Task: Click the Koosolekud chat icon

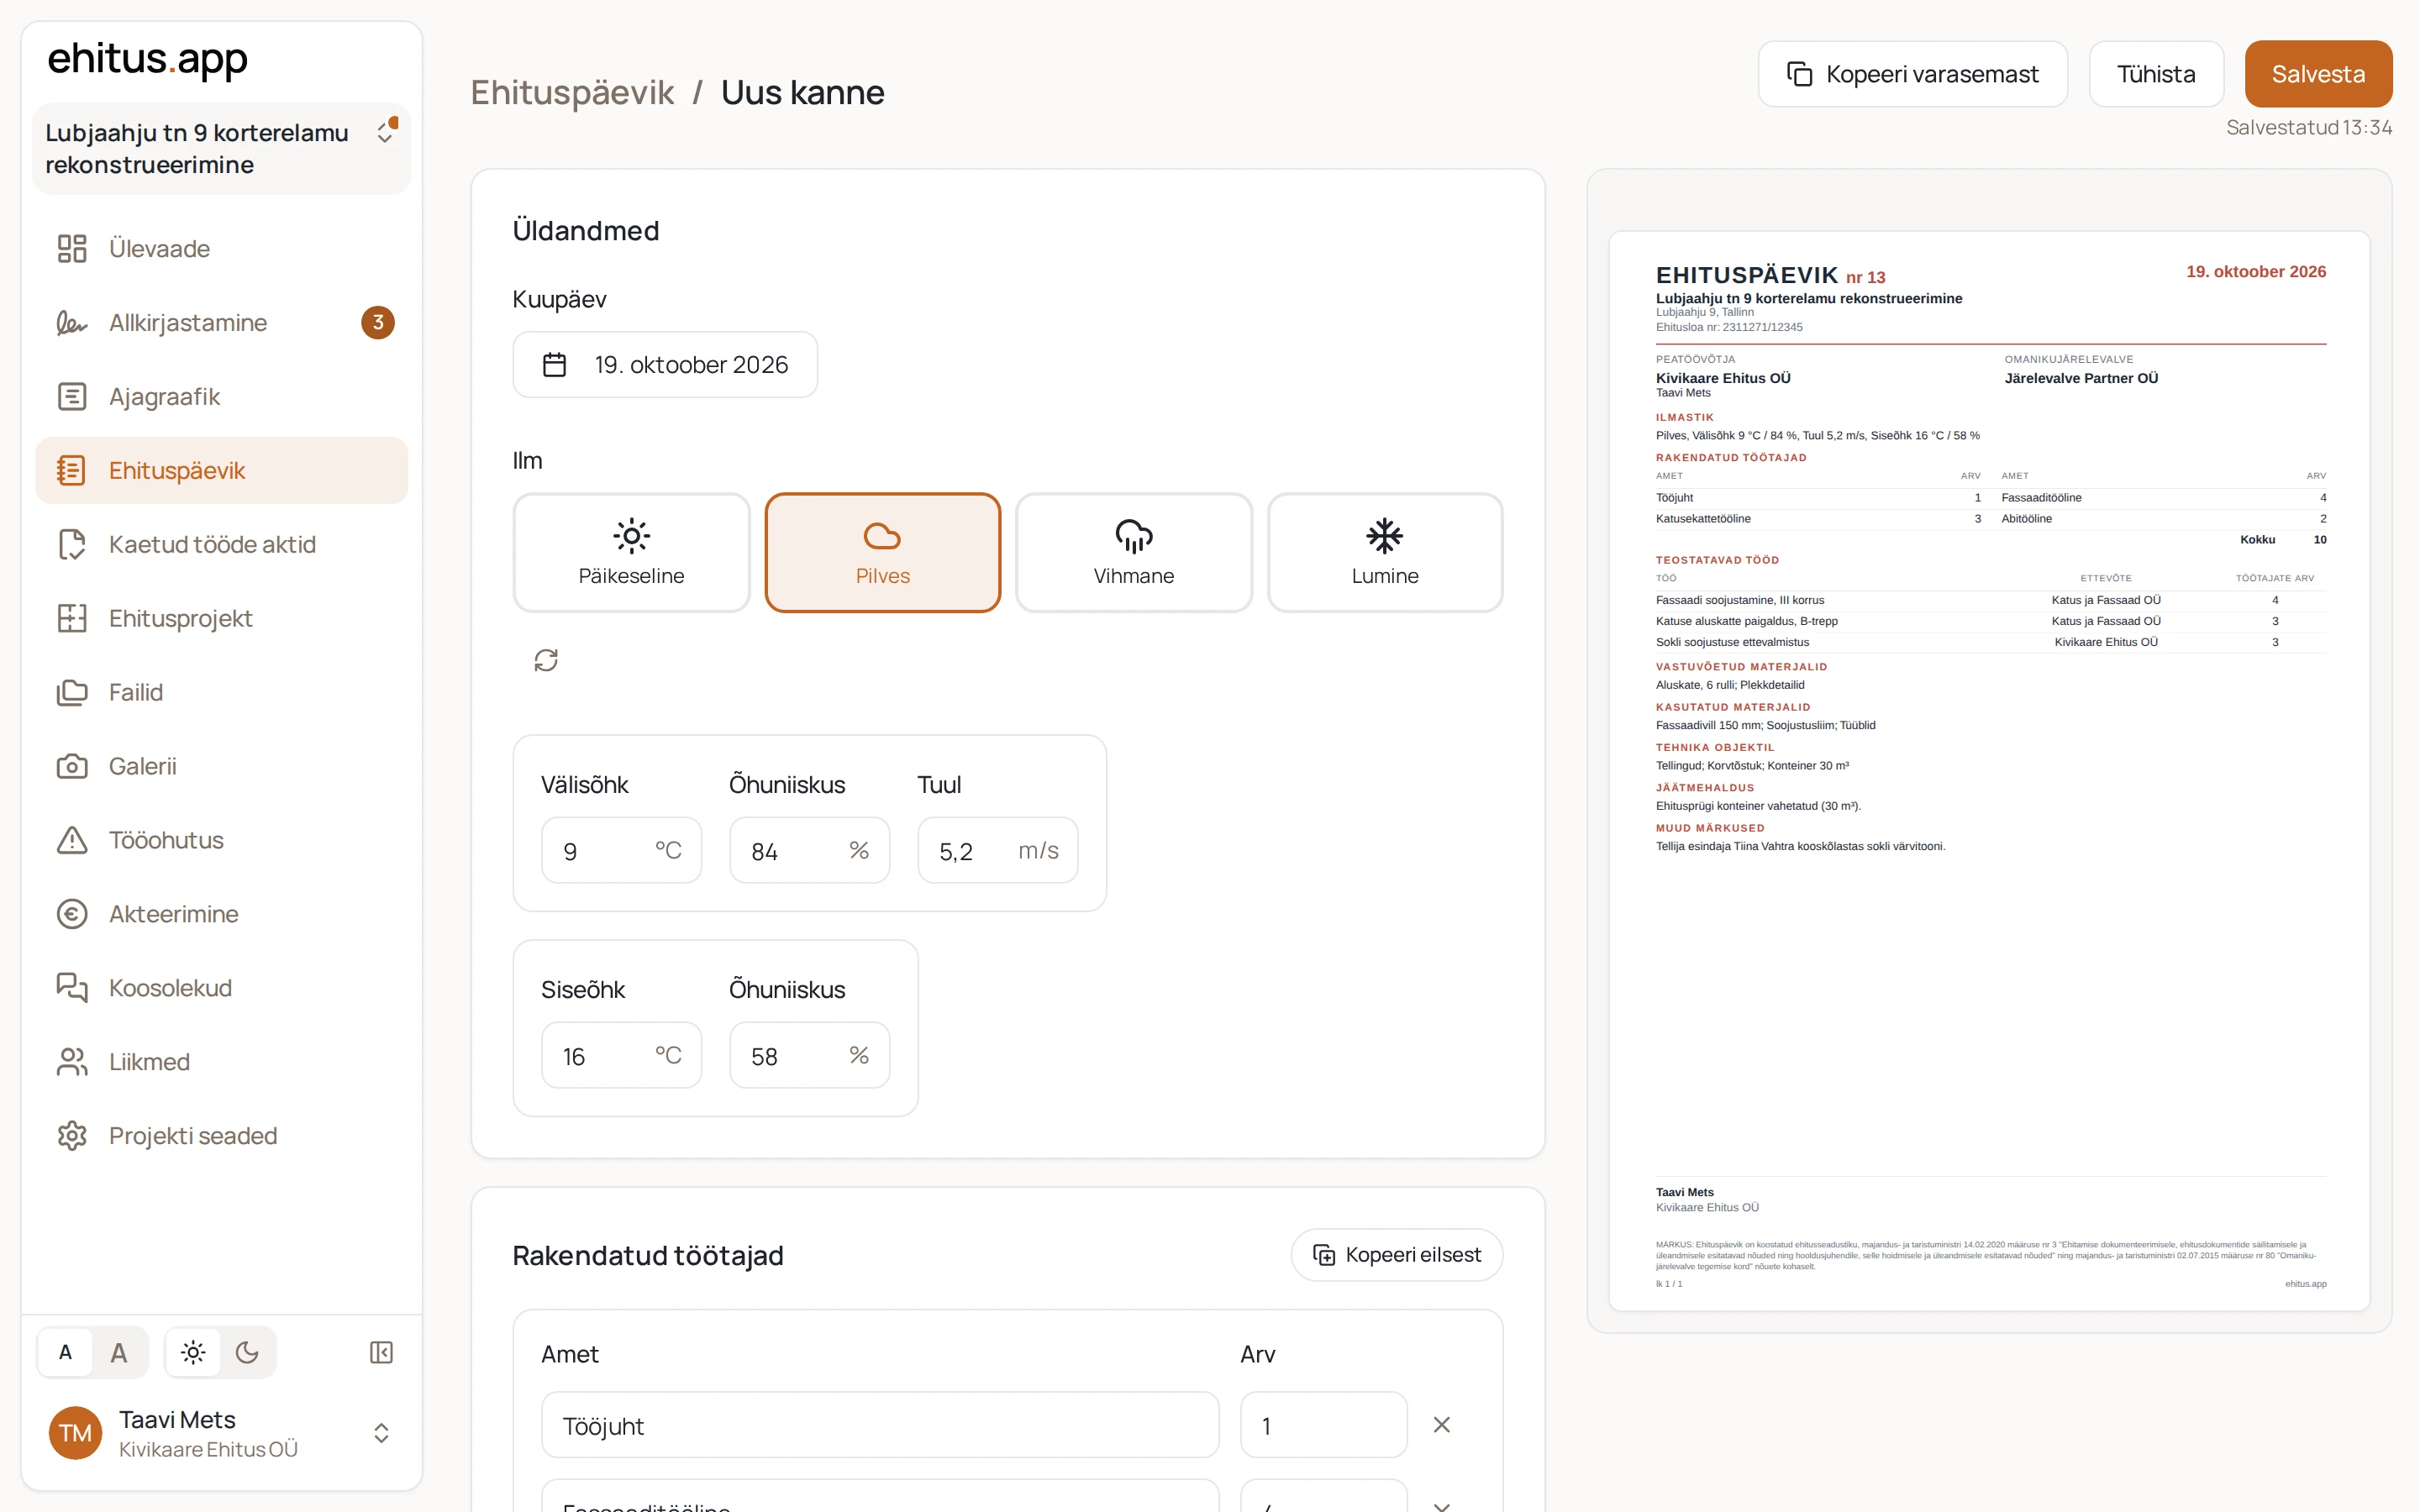Action: coord(72,988)
